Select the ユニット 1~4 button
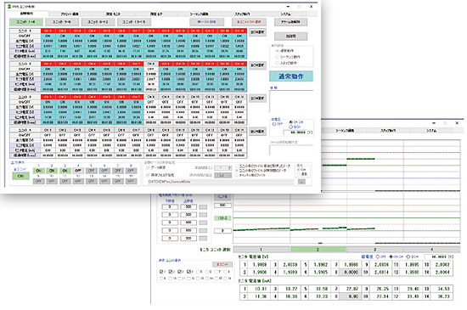467x310 pixels. click(x=26, y=22)
